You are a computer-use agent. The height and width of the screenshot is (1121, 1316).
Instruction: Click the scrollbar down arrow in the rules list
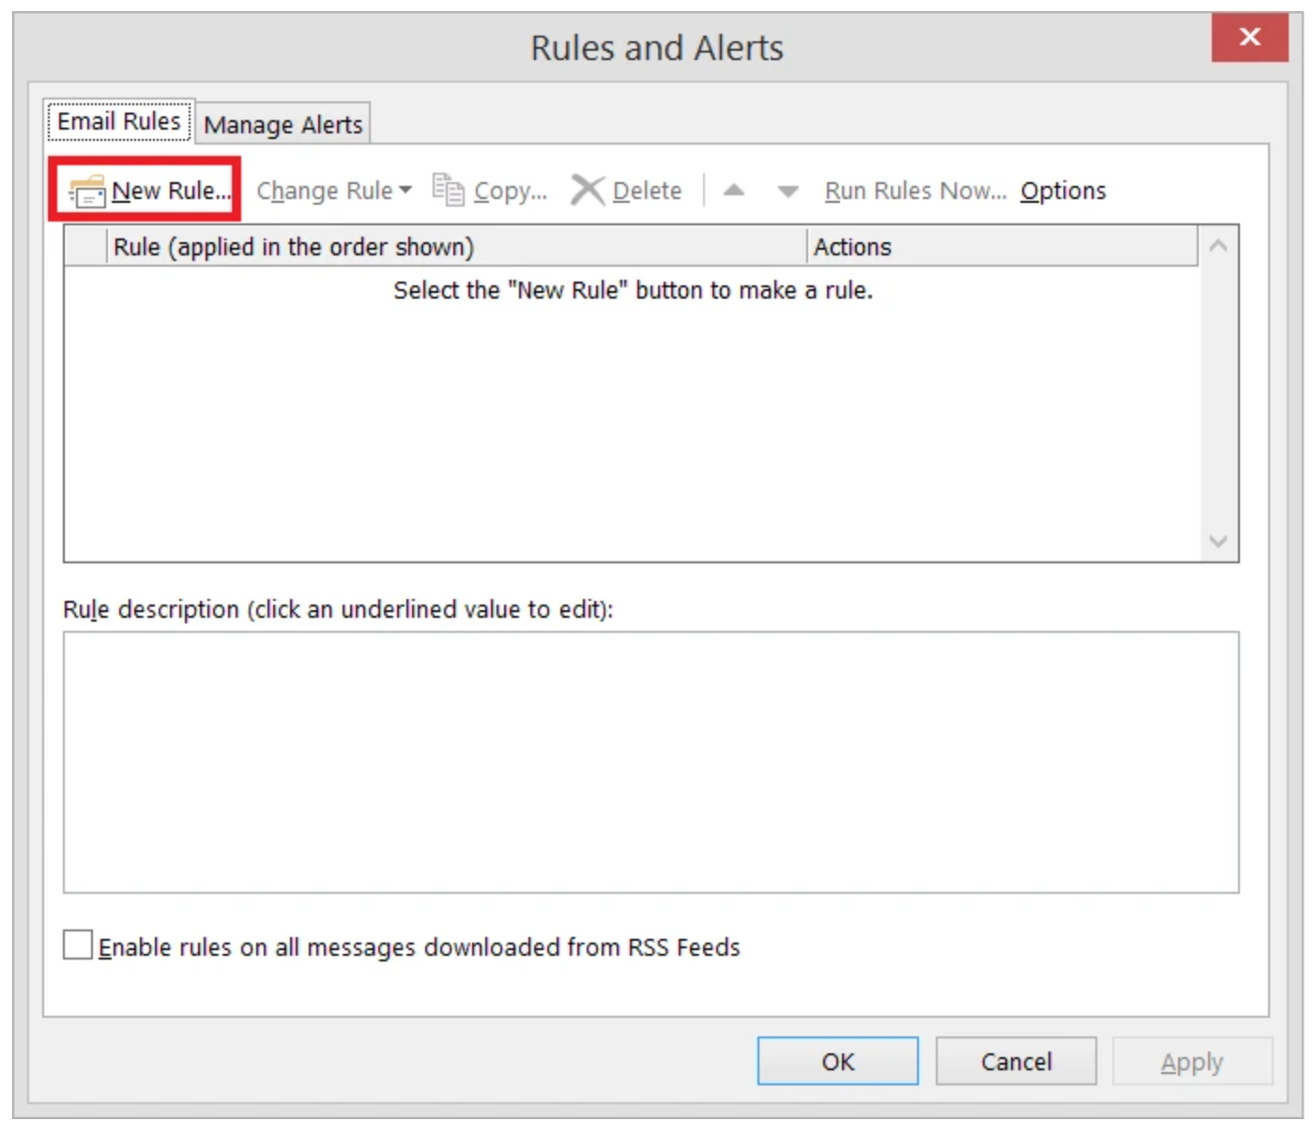1218,542
